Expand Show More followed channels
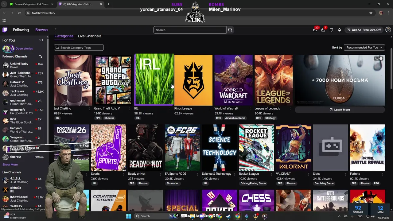The image size is (393, 221). point(10,165)
